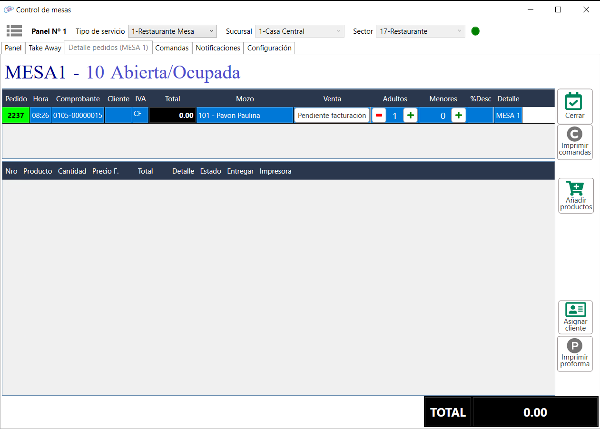The image size is (600, 429).
Task: Click the Cerrar calendar-check icon
Action: [x=575, y=102]
